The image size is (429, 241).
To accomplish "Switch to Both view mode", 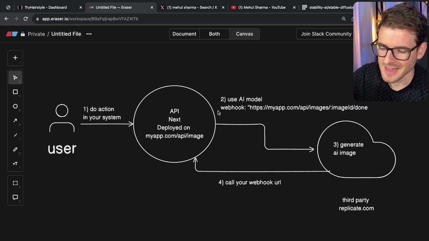I will point(214,34).
